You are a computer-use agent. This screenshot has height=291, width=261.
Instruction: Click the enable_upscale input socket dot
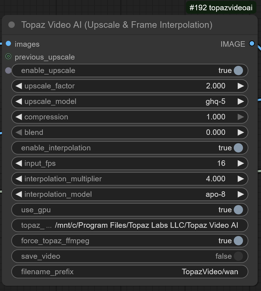click(8, 70)
